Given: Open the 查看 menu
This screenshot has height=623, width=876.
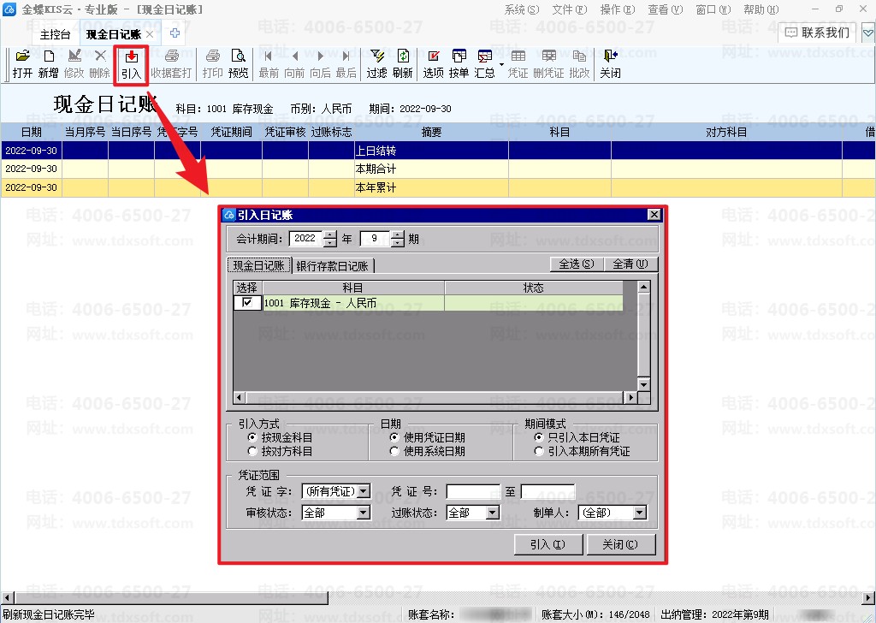Looking at the screenshot, I should pyautogui.click(x=666, y=9).
